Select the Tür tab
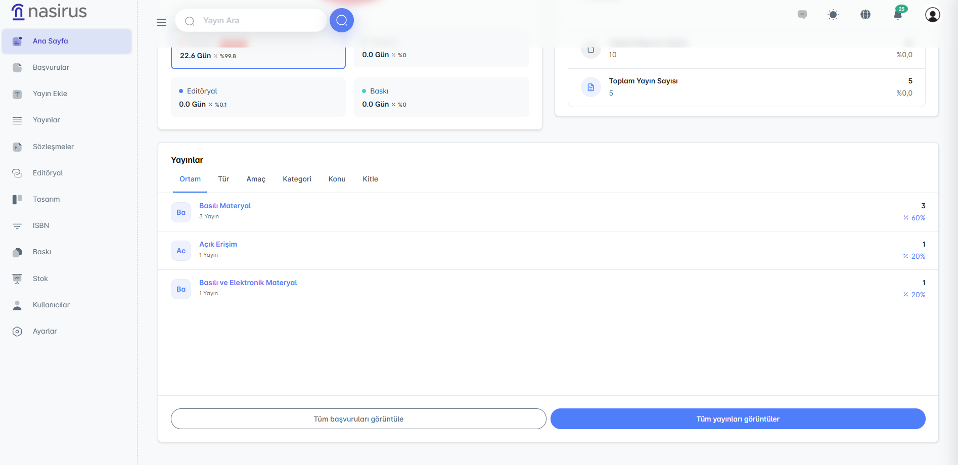 [x=223, y=179]
